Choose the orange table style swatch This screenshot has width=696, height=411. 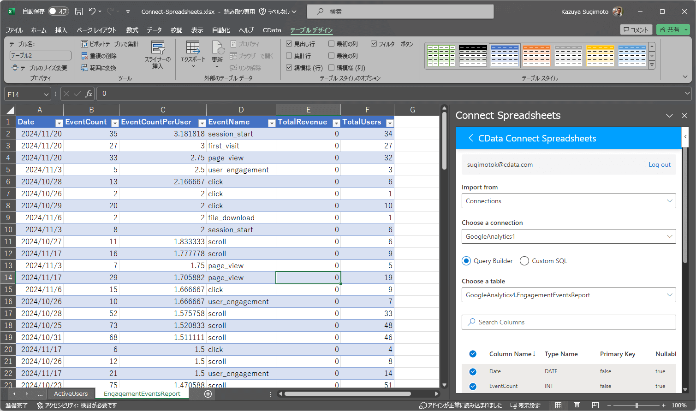point(536,56)
